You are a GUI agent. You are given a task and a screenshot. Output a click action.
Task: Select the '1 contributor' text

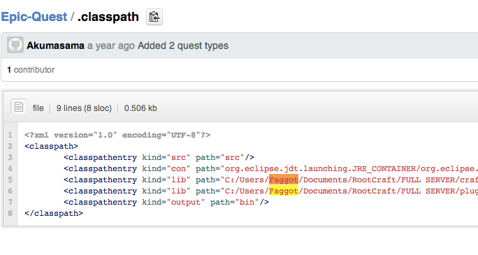tap(31, 70)
